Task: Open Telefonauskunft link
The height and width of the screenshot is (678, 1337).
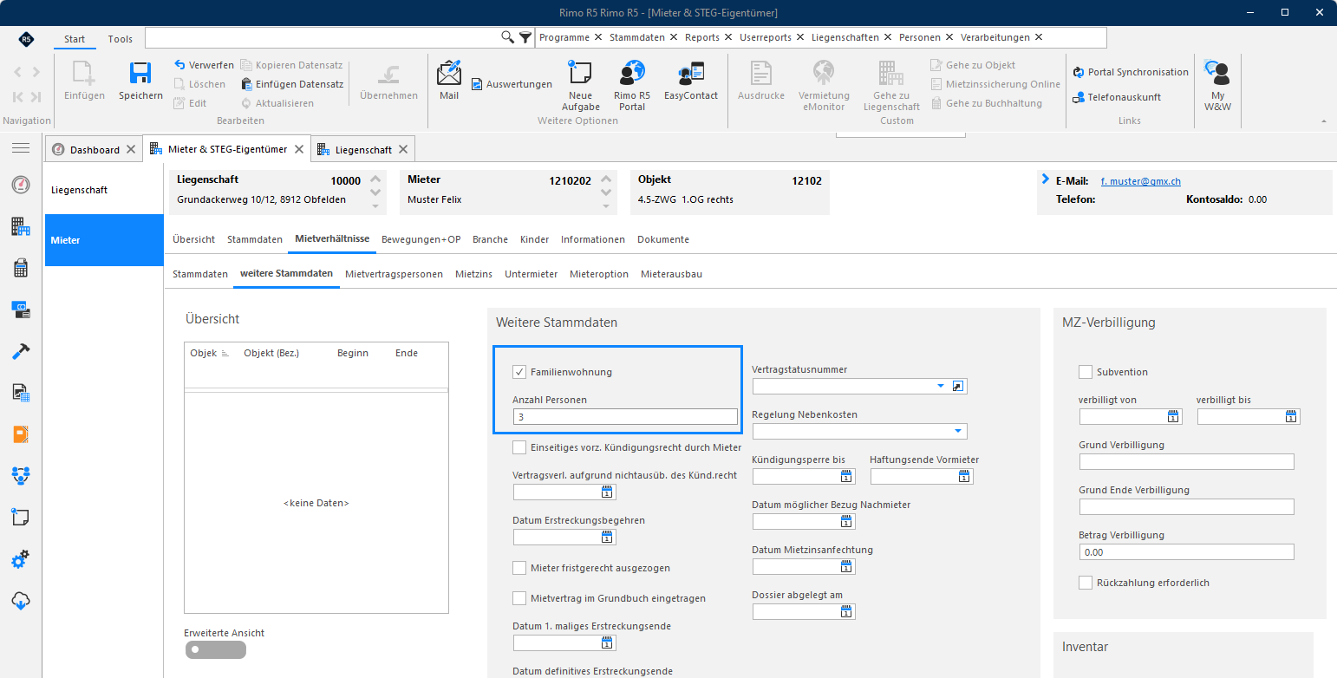Action: tap(1117, 97)
